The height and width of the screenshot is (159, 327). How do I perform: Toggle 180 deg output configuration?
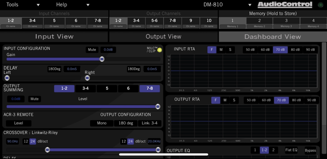coord(126,123)
